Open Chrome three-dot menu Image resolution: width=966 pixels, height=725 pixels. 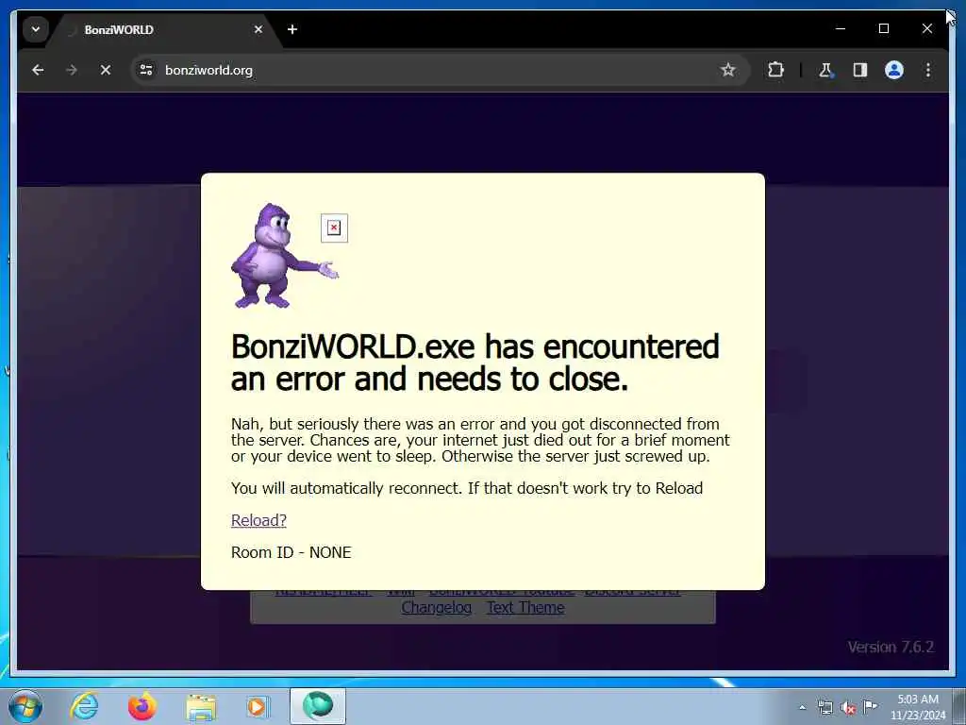[x=928, y=70]
